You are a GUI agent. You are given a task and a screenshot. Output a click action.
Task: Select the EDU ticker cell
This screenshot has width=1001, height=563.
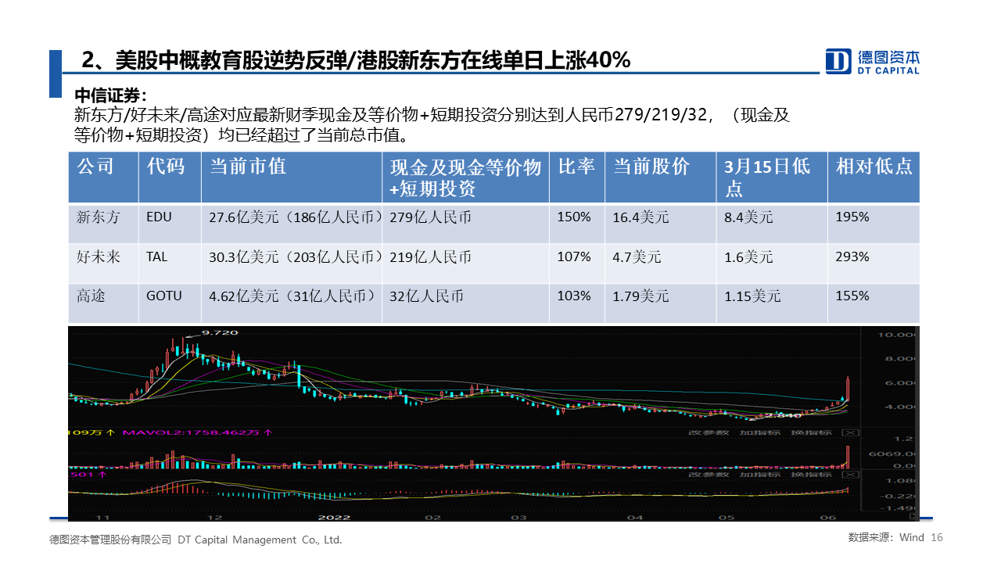pyautogui.click(x=170, y=223)
